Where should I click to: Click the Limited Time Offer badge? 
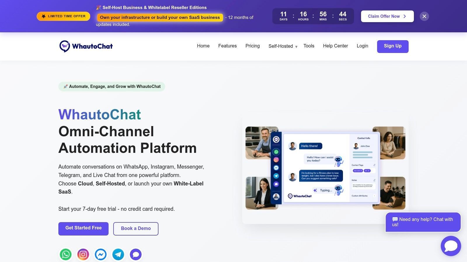point(63,16)
